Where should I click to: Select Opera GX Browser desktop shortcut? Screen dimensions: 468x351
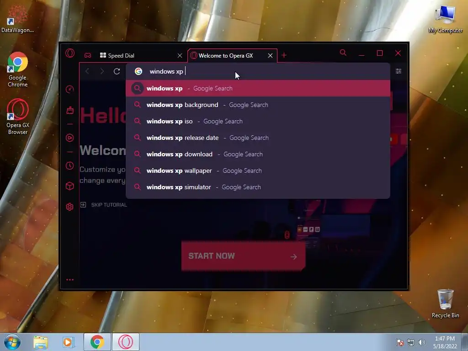[18, 117]
